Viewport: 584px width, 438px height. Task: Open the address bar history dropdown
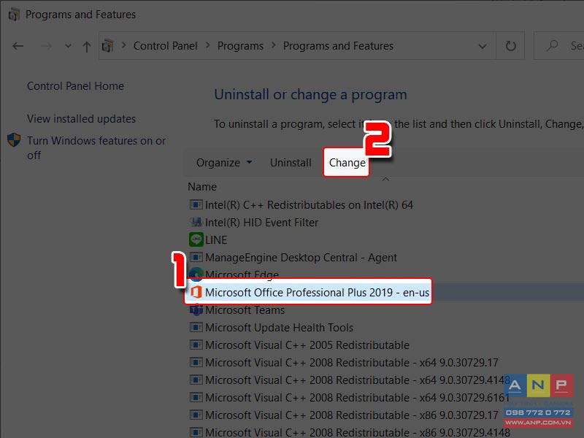[x=483, y=47]
